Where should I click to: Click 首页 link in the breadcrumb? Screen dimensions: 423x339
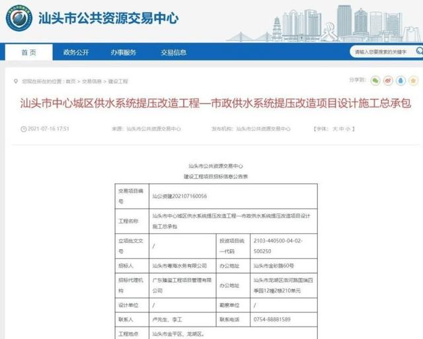click(x=71, y=81)
